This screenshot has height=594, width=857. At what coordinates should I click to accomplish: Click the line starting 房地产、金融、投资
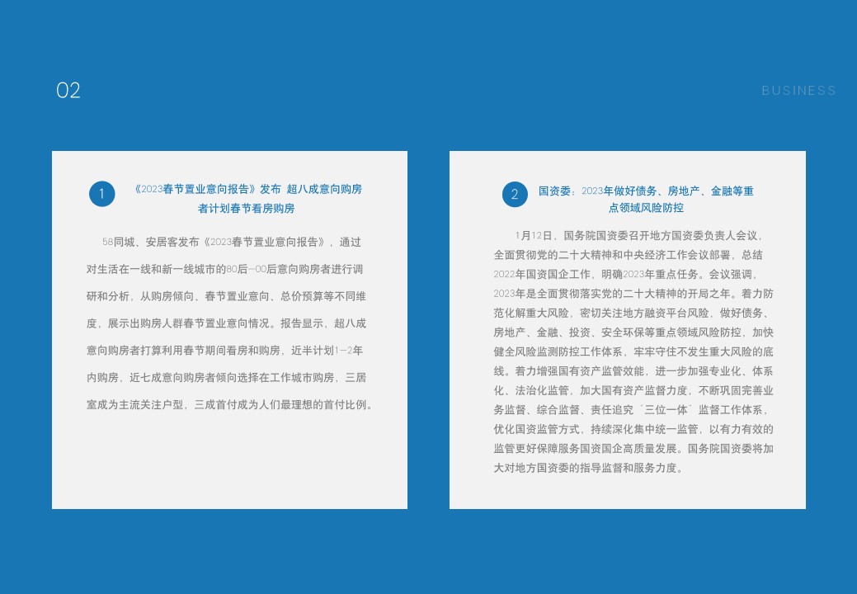[x=633, y=332]
